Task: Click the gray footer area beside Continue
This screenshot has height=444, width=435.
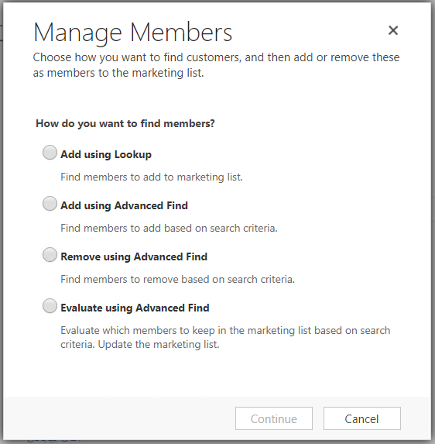Action: [x=118, y=418]
